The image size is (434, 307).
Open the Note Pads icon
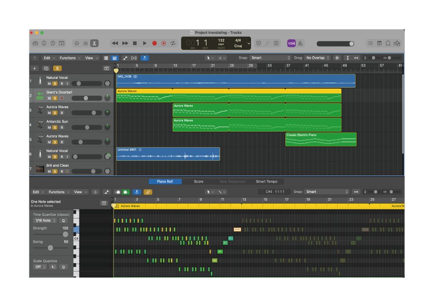coord(379,43)
